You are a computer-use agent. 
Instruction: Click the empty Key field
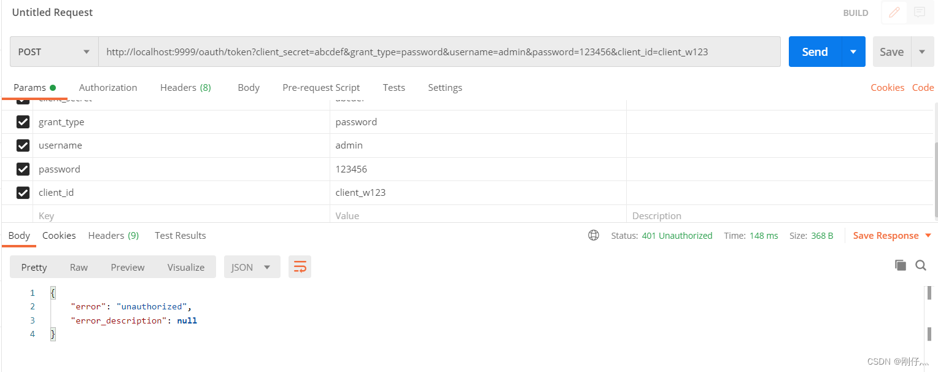181,215
